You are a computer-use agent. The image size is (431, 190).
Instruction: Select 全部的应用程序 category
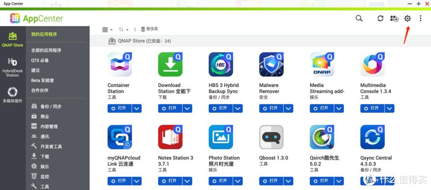point(46,51)
